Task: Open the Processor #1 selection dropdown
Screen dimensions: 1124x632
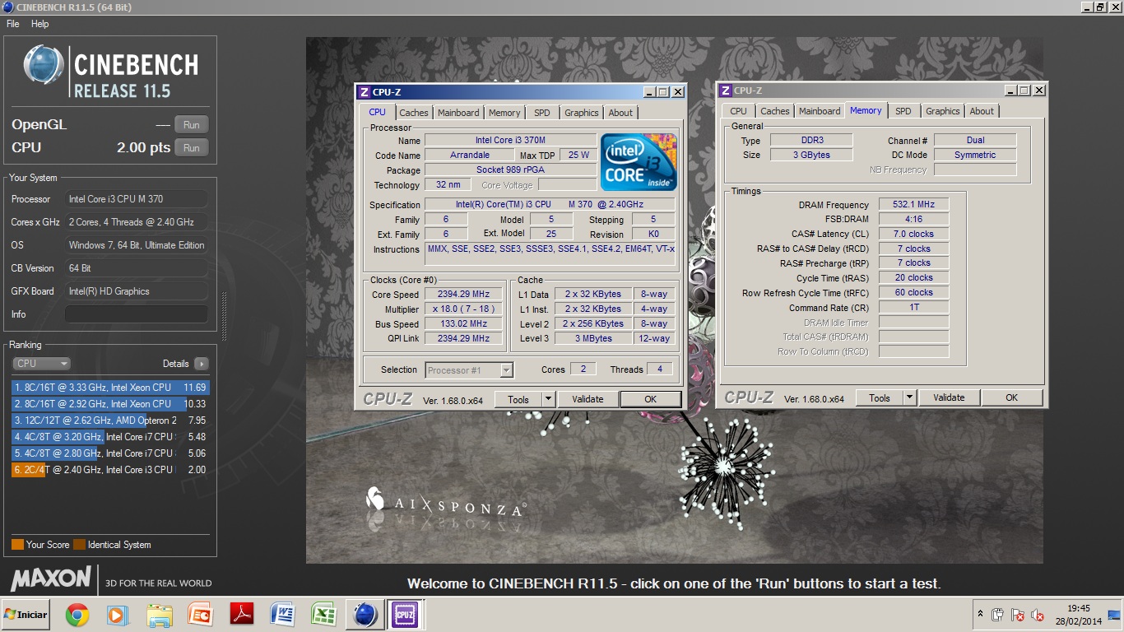Action: [469, 370]
